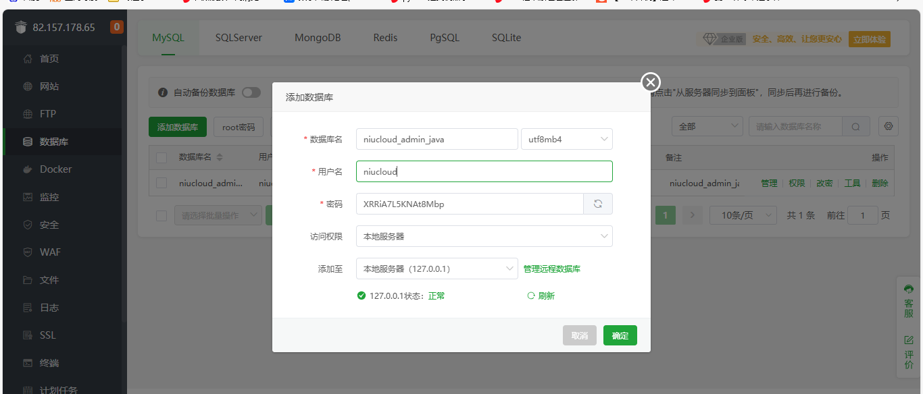Expand the utf8mb4 charset dropdown
Viewport: 923px width, 394px height.
[566, 139]
